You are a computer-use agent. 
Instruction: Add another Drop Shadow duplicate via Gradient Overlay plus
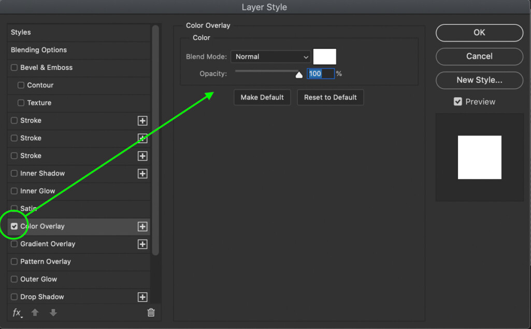142,244
